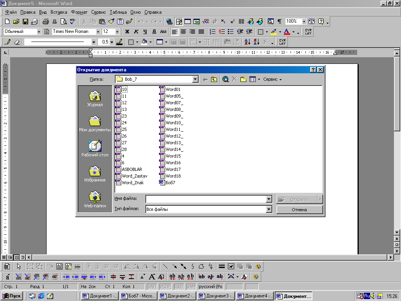The image size is (401, 301).
Task: Toggle show paragraph marks ¶
Action: coord(280,22)
